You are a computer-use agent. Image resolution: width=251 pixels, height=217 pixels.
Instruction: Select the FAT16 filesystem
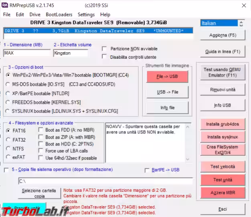[x=8, y=131]
